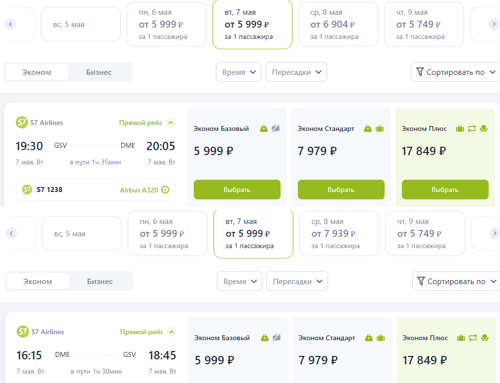Go to earlier dates in the strip showing 7 939 ₽
The height and width of the screenshot is (383, 500).
pyautogui.click(x=11, y=233)
